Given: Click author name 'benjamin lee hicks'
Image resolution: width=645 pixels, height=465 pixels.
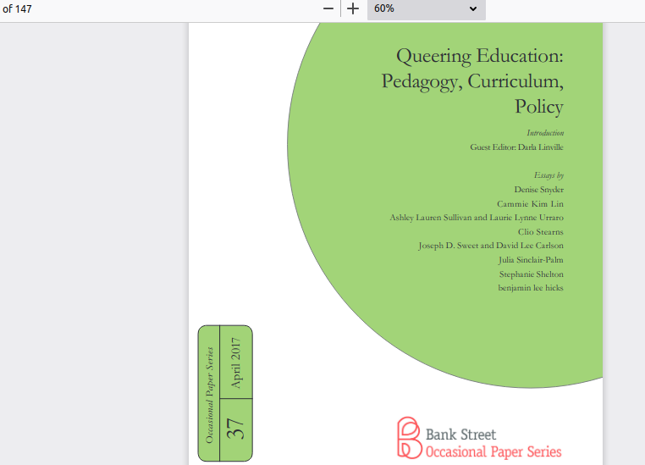Looking at the screenshot, I should (x=531, y=288).
